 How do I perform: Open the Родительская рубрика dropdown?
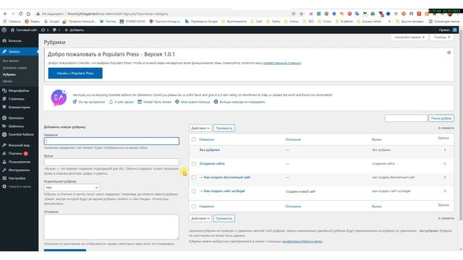pos(72,188)
